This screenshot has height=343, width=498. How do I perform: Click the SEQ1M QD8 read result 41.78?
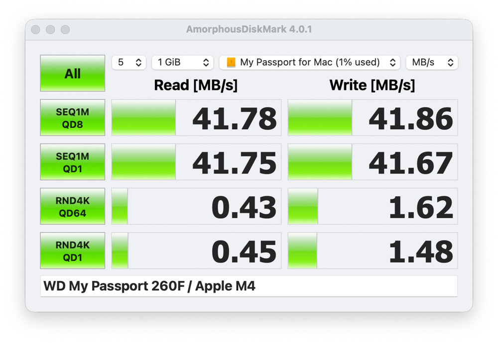point(196,118)
